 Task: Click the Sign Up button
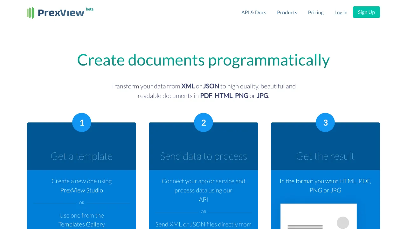click(x=366, y=12)
